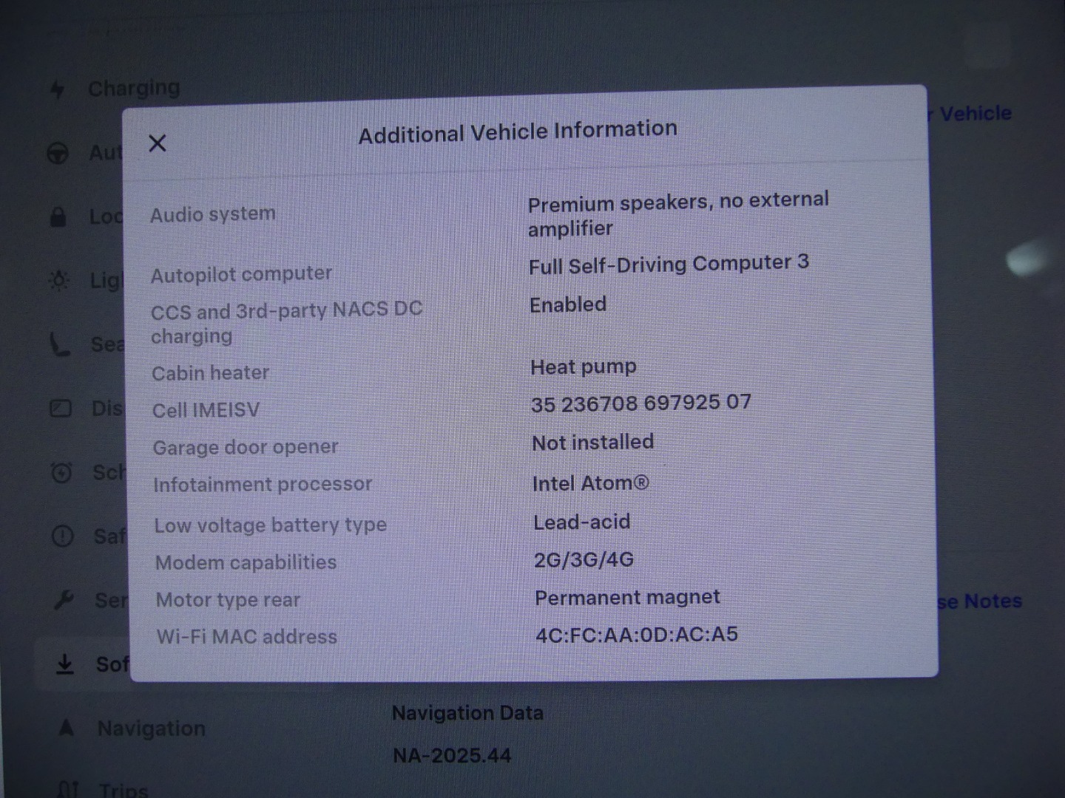Select the Autopilot steering wheel icon
The image size is (1065, 798).
click(x=58, y=153)
